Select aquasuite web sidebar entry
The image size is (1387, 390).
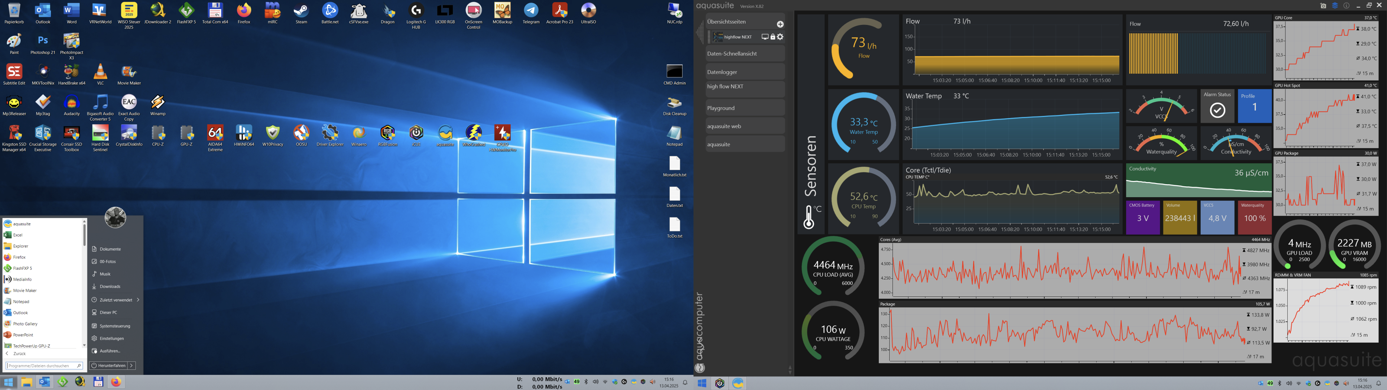pyautogui.click(x=745, y=126)
